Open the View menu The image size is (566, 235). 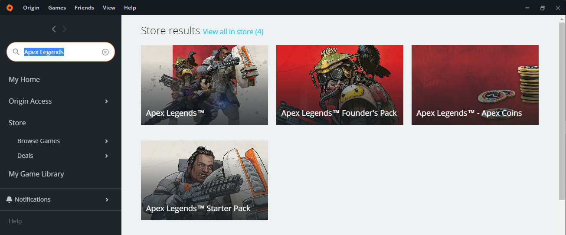click(x=109, y=8)
